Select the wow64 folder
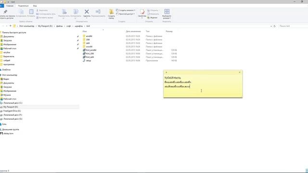Viewport: 308px width, 173px height. (x=89, y=47)
